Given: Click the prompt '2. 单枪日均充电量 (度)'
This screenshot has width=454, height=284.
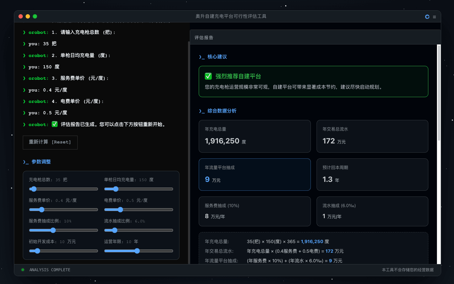Looking at the screenshot, I should point(81,56).
